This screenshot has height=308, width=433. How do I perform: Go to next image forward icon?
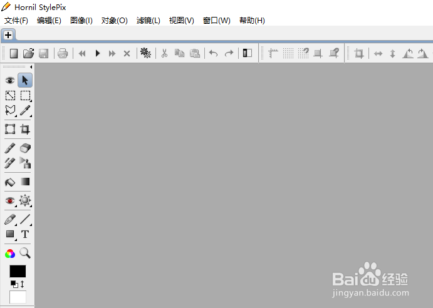(112, 53)
